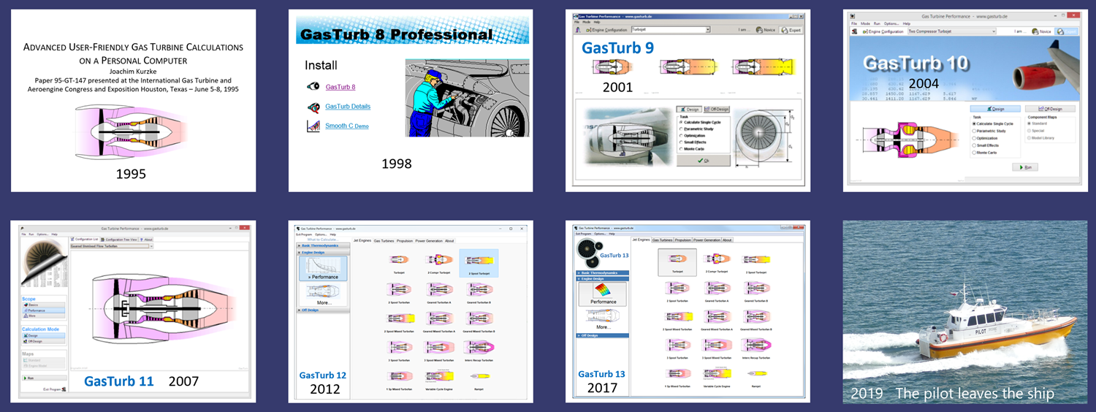The image size is (1096, 412).
Task: Click the Run button in GasTurb 11
Action: click(45, 378)
